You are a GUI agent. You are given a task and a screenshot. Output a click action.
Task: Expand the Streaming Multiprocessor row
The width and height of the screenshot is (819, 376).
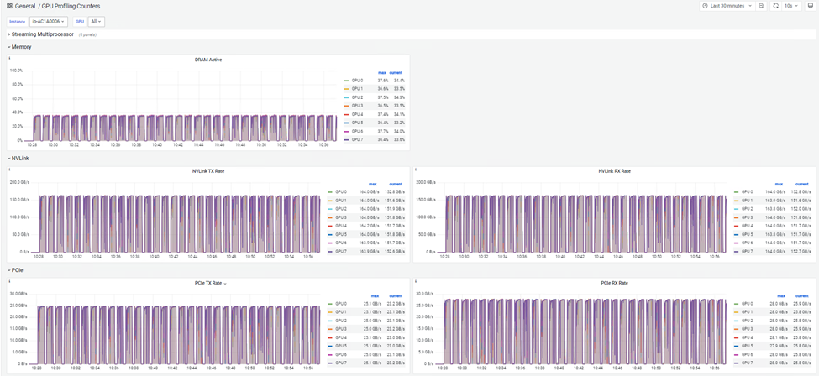(x=40, y=34)
